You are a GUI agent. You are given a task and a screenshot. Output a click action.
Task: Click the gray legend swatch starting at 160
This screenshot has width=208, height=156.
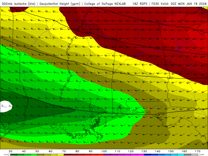(x=187, y=155)
